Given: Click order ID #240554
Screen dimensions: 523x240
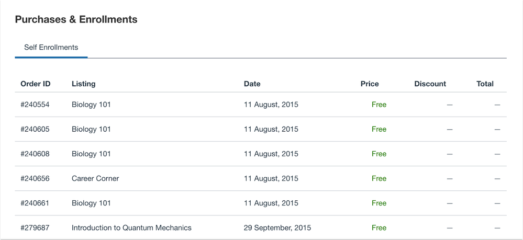Looking at the screenshot, I should [x=35, y=105].
